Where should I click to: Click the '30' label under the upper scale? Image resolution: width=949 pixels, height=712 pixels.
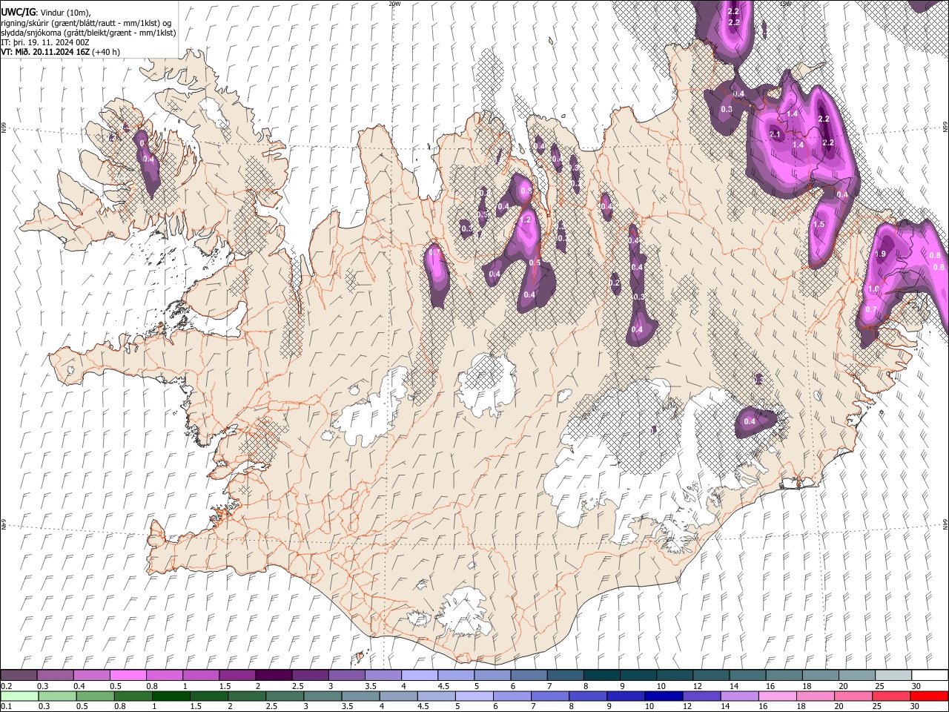[x=916, y=686]
